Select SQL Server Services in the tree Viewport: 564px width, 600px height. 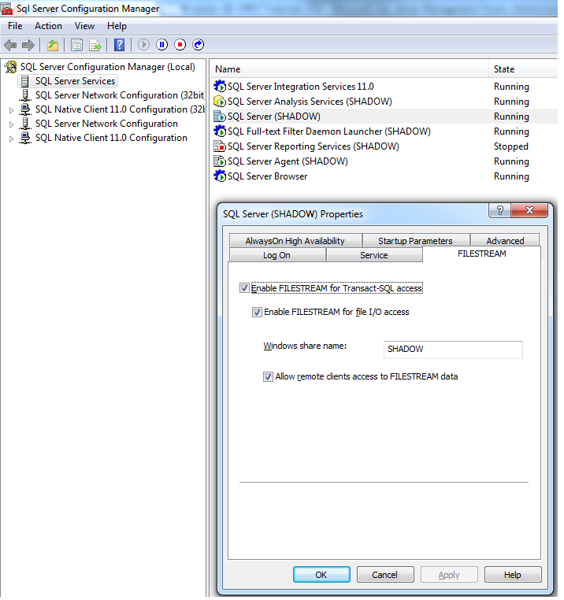coord(75,81)
